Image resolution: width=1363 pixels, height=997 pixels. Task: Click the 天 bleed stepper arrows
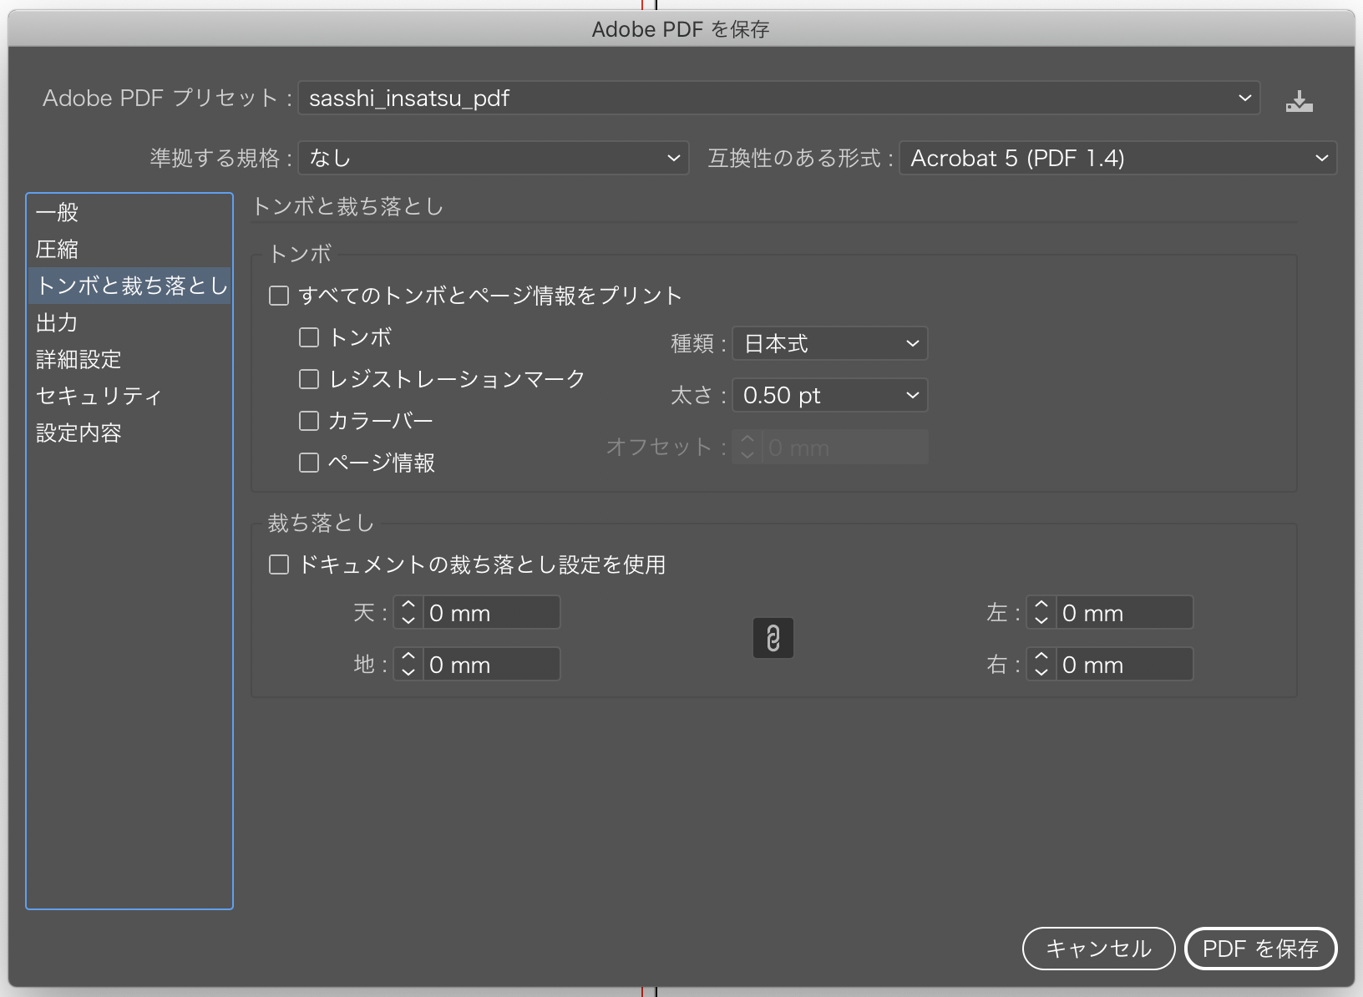[x=408, y=613]
